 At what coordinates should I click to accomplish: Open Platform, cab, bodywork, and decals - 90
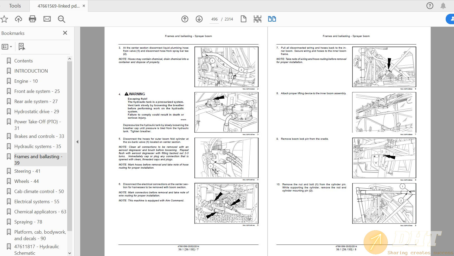40,235
